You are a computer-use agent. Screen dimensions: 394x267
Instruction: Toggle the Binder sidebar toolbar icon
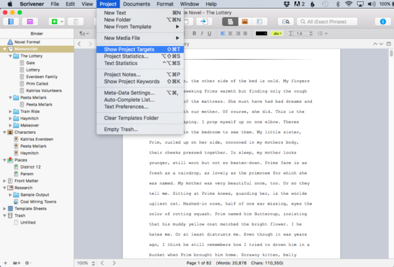click(x=11, y=22)
